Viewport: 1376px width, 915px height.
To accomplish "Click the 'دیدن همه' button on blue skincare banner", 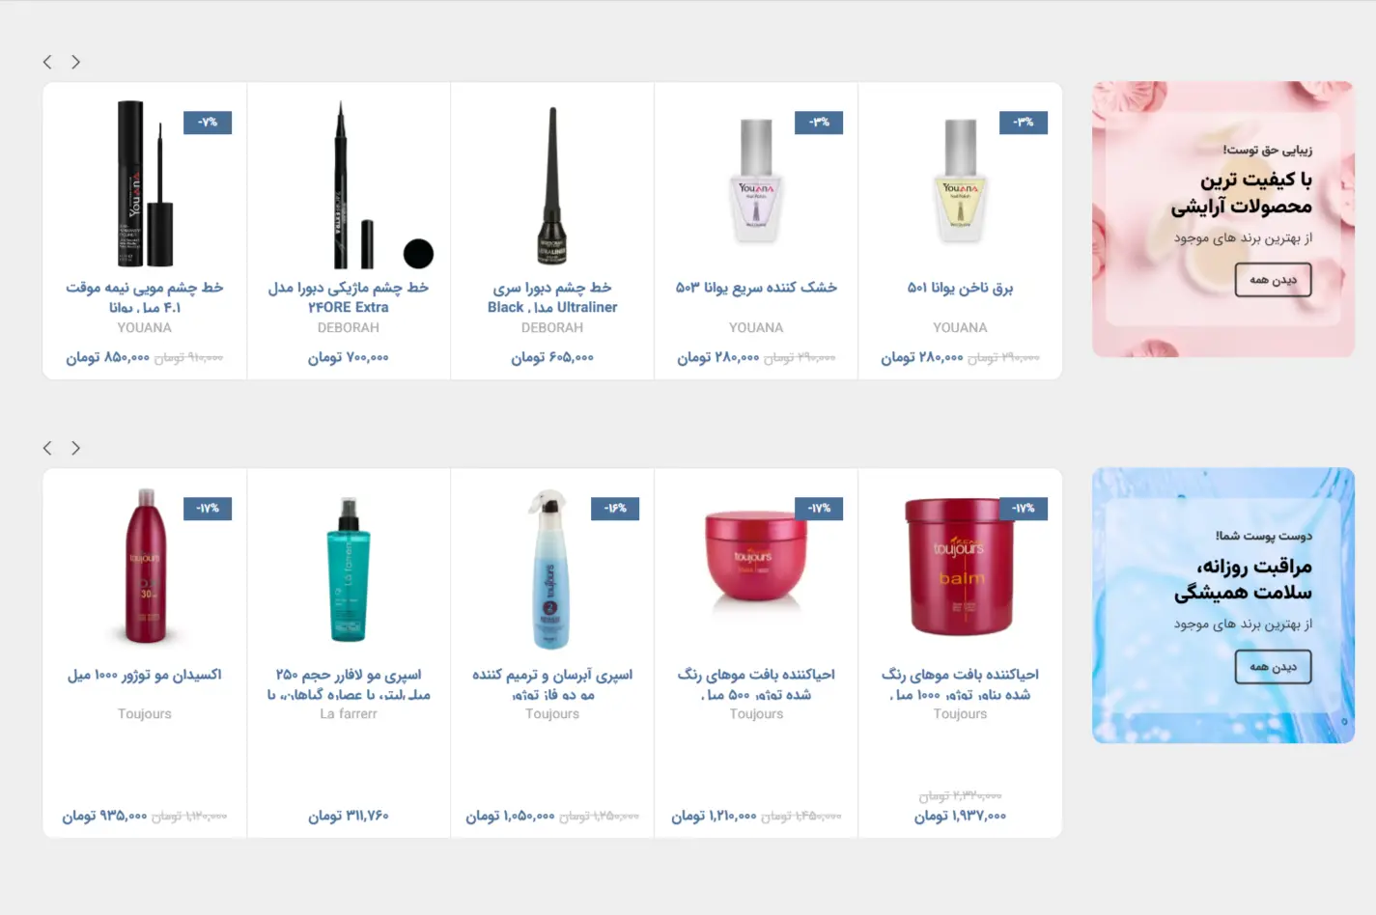I will coord(1273,667).
